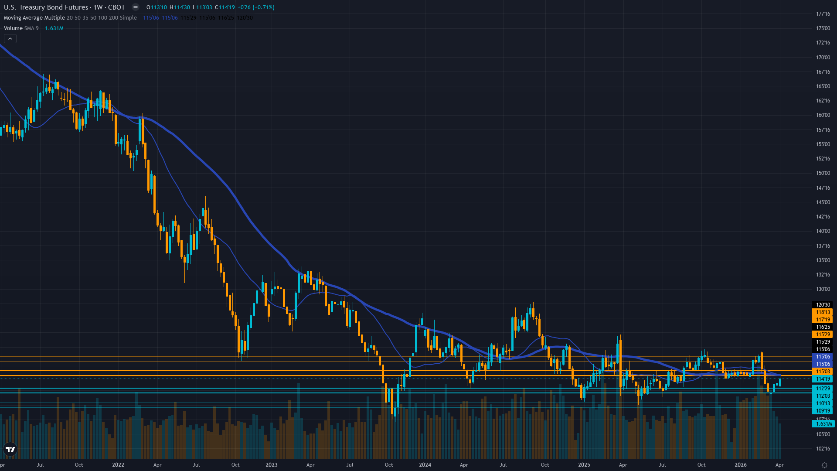837x471 pixels.
Task: Click the 177'16 price axis label
Action: coord(823,14)
